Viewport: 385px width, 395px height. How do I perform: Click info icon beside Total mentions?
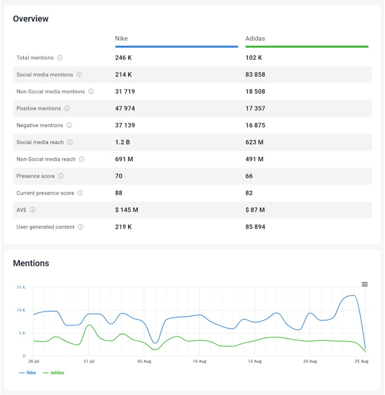coord(60,58)
